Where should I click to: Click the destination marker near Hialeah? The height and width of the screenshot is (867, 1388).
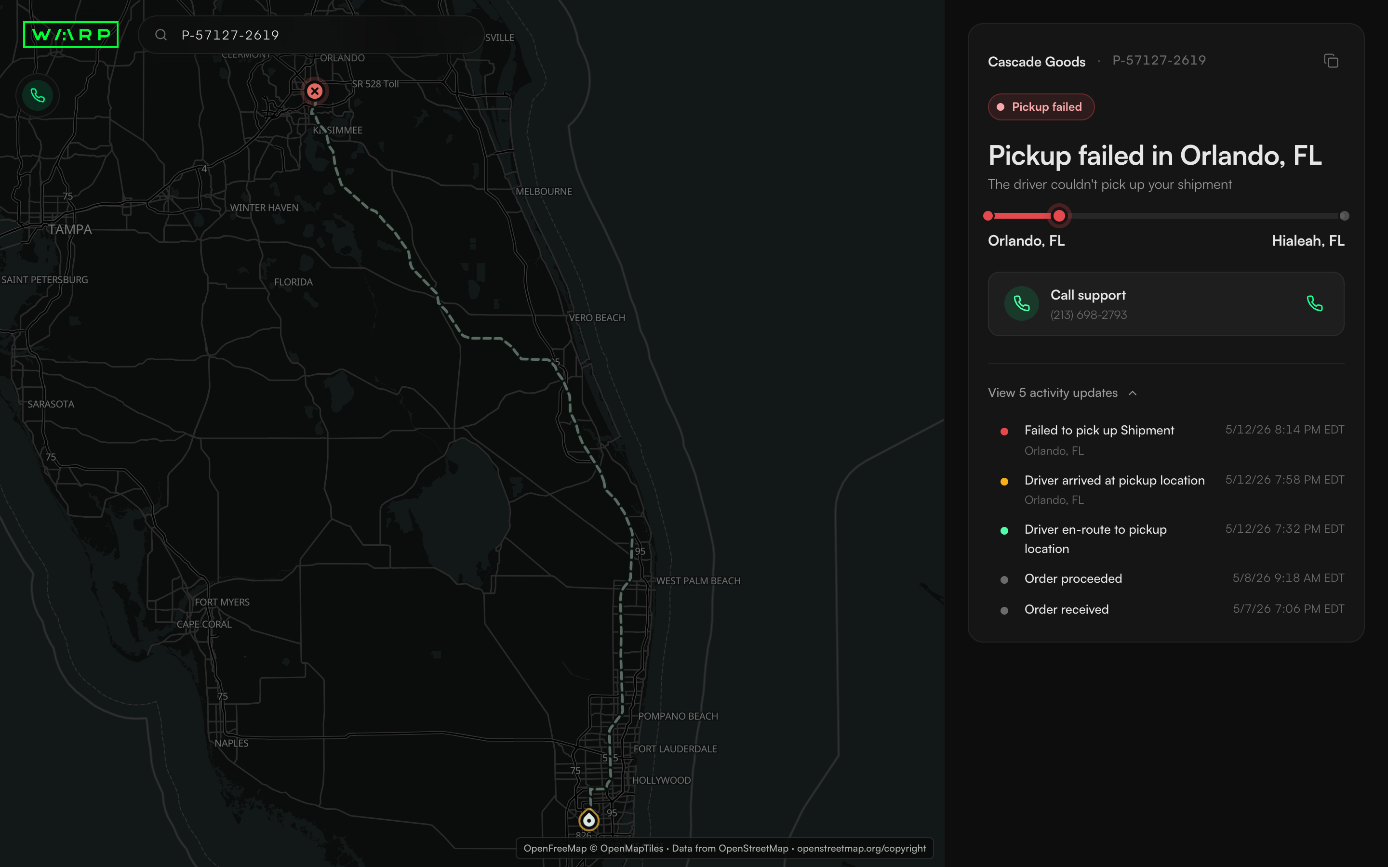[588, 820]
